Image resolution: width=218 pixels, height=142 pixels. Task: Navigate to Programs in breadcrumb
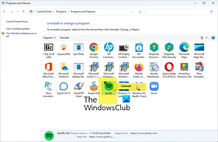coord(61,12)
